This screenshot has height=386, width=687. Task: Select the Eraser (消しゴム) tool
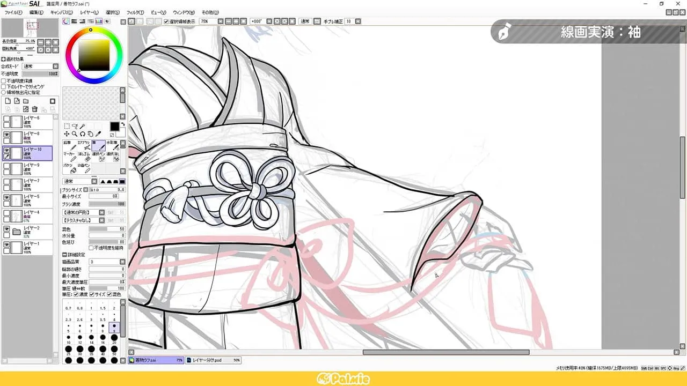coord(84,157)
